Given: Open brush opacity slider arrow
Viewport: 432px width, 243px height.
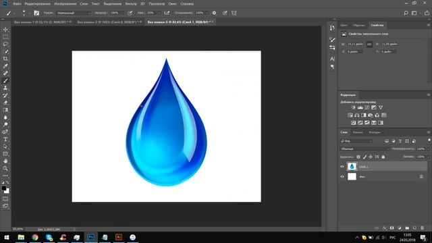Looking at the screenshot, I should [x=122, y=13].
